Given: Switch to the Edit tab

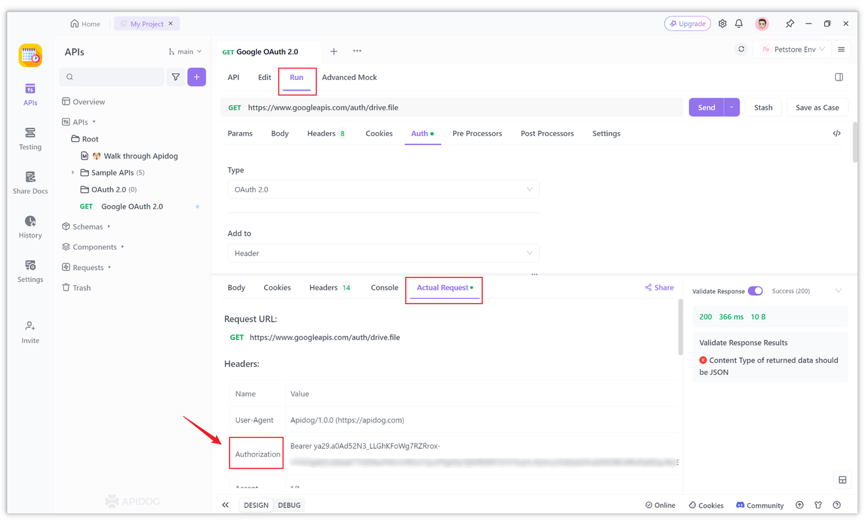Looking at the screenshot, I should pos(264,77).
